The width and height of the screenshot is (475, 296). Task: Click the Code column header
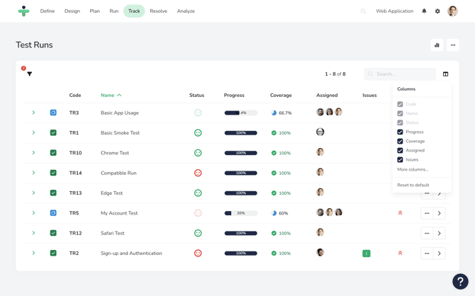[x=75, y=95]
